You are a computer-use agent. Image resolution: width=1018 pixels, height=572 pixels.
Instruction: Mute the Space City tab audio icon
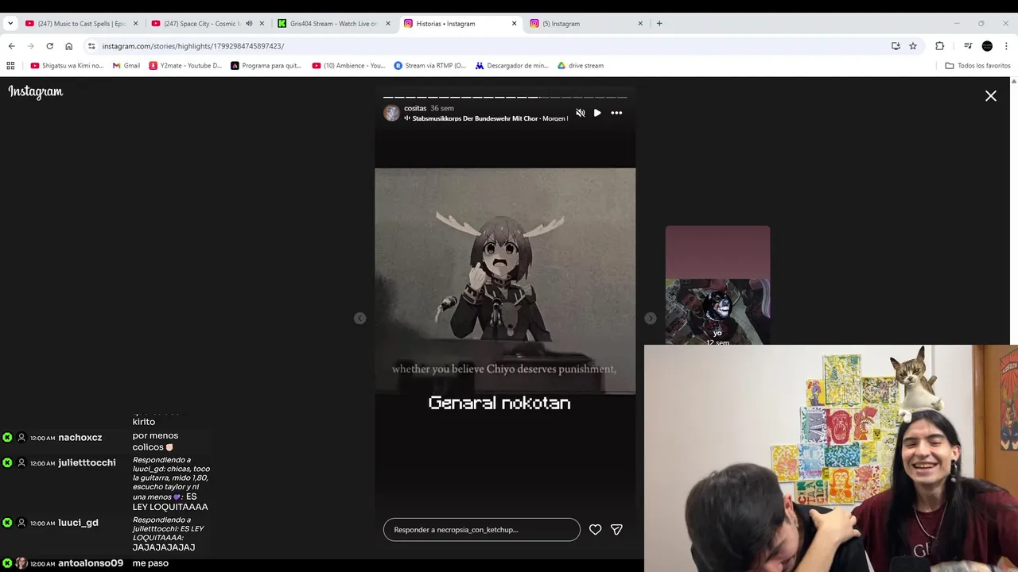[249, 23]
